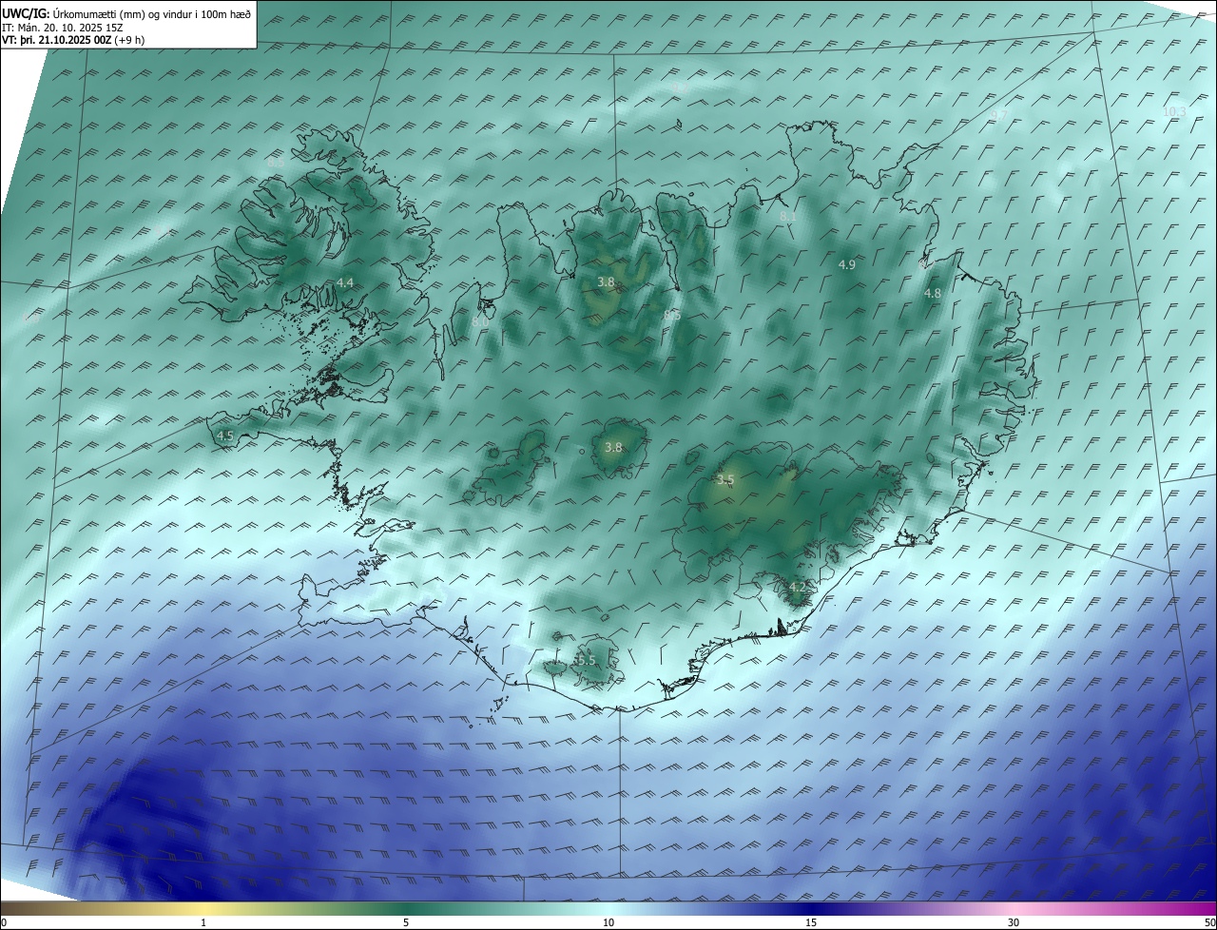This screenshot has width=1217, height=930.
Task: Click the 3.5 value on Vatnajökull glacier
Action: pyautogui.click(x=725, y=480)
